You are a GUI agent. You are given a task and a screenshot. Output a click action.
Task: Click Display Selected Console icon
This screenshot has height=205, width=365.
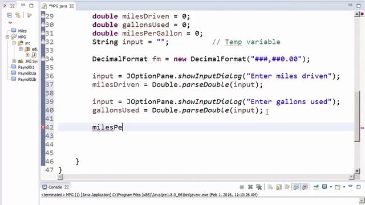pos(325,187)
